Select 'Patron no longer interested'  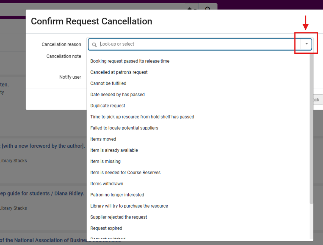(x=117, y=195)
